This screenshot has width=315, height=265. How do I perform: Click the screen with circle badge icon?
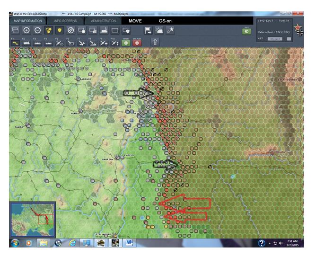82,30
